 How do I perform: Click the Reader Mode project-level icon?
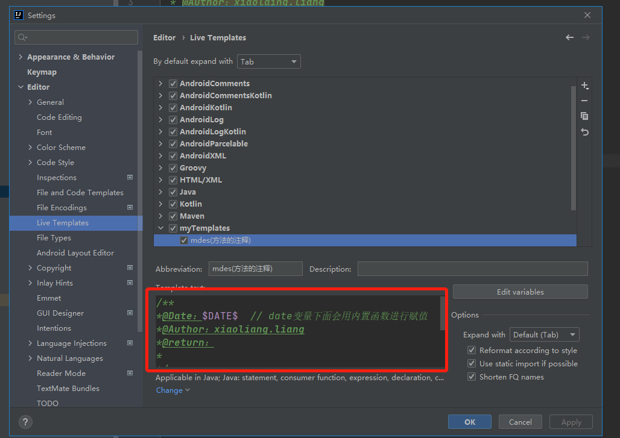pyautogui.click(x=130, y=373)
